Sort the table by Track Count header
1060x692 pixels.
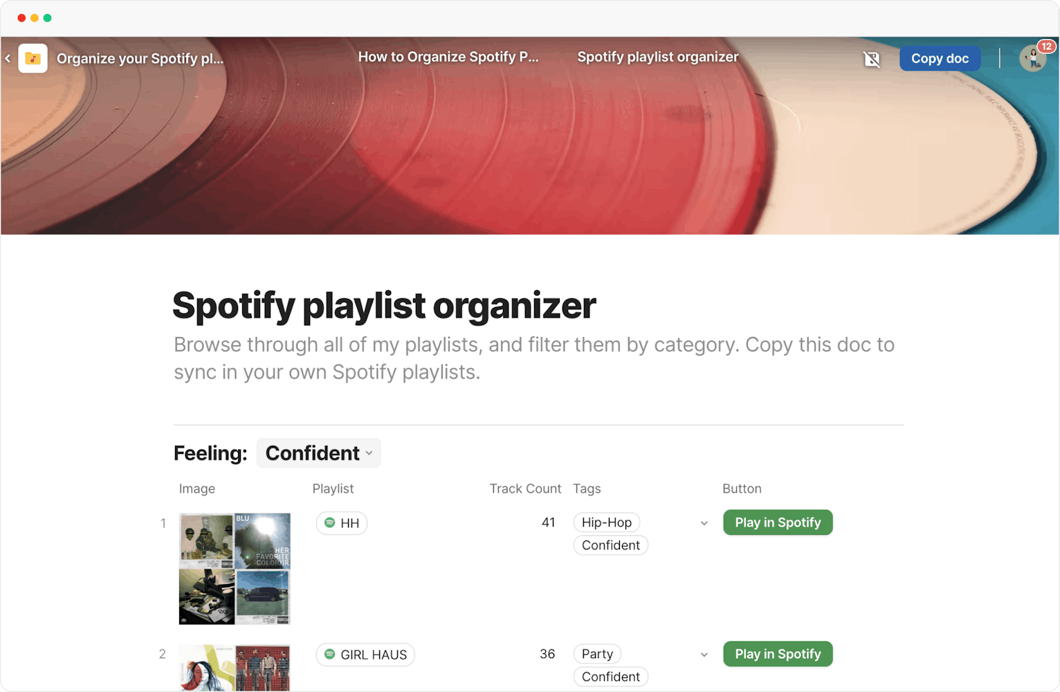[525, 489]
